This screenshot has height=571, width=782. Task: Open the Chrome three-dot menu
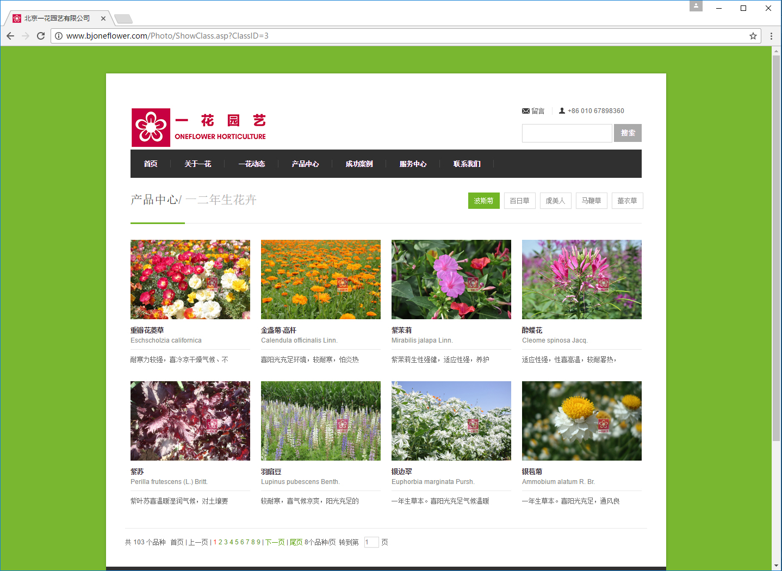pyautogui.click(x=771, y=36)
